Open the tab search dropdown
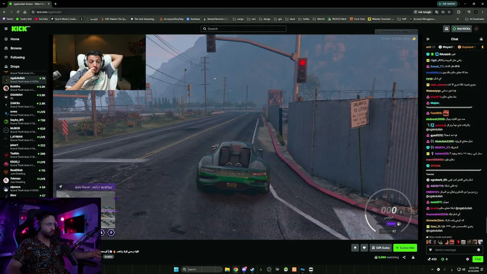Image resolution: width=487 pixels, height=274 pixels. point(3,4)
